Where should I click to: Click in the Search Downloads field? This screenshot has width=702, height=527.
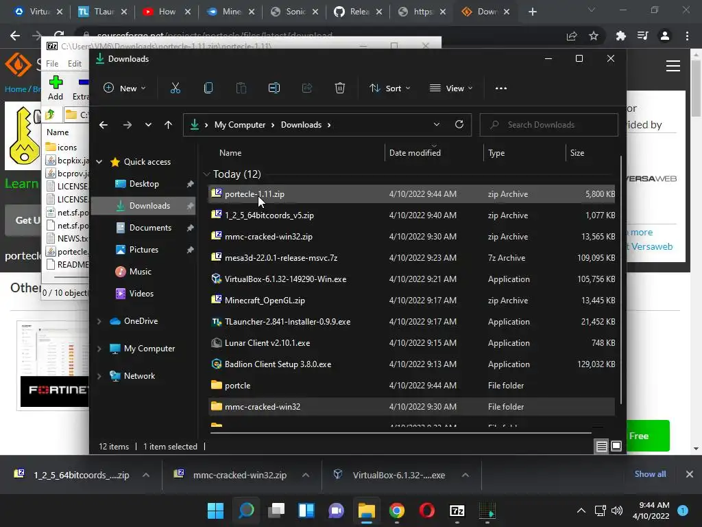tap(549, 125)
